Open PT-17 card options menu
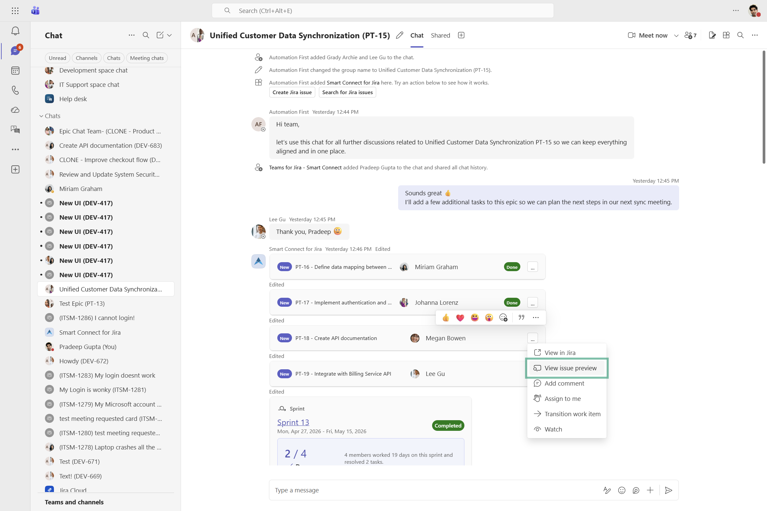 point(533,303)
